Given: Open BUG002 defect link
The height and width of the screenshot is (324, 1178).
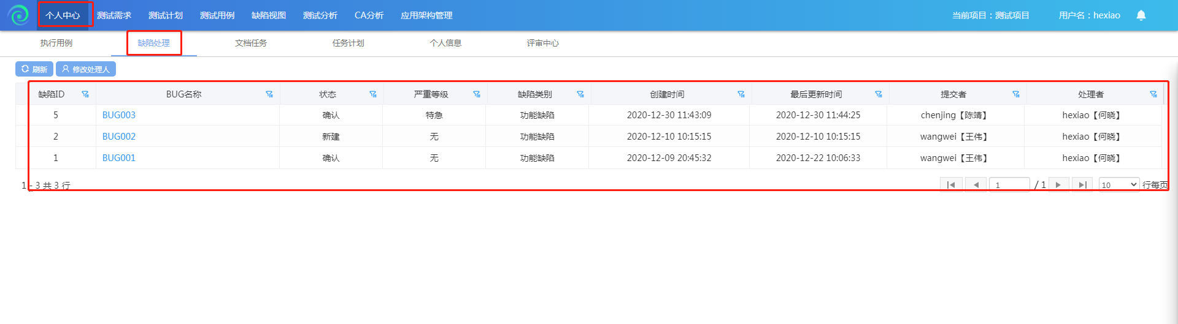Looking at the screenshot, I should (119, 137).
